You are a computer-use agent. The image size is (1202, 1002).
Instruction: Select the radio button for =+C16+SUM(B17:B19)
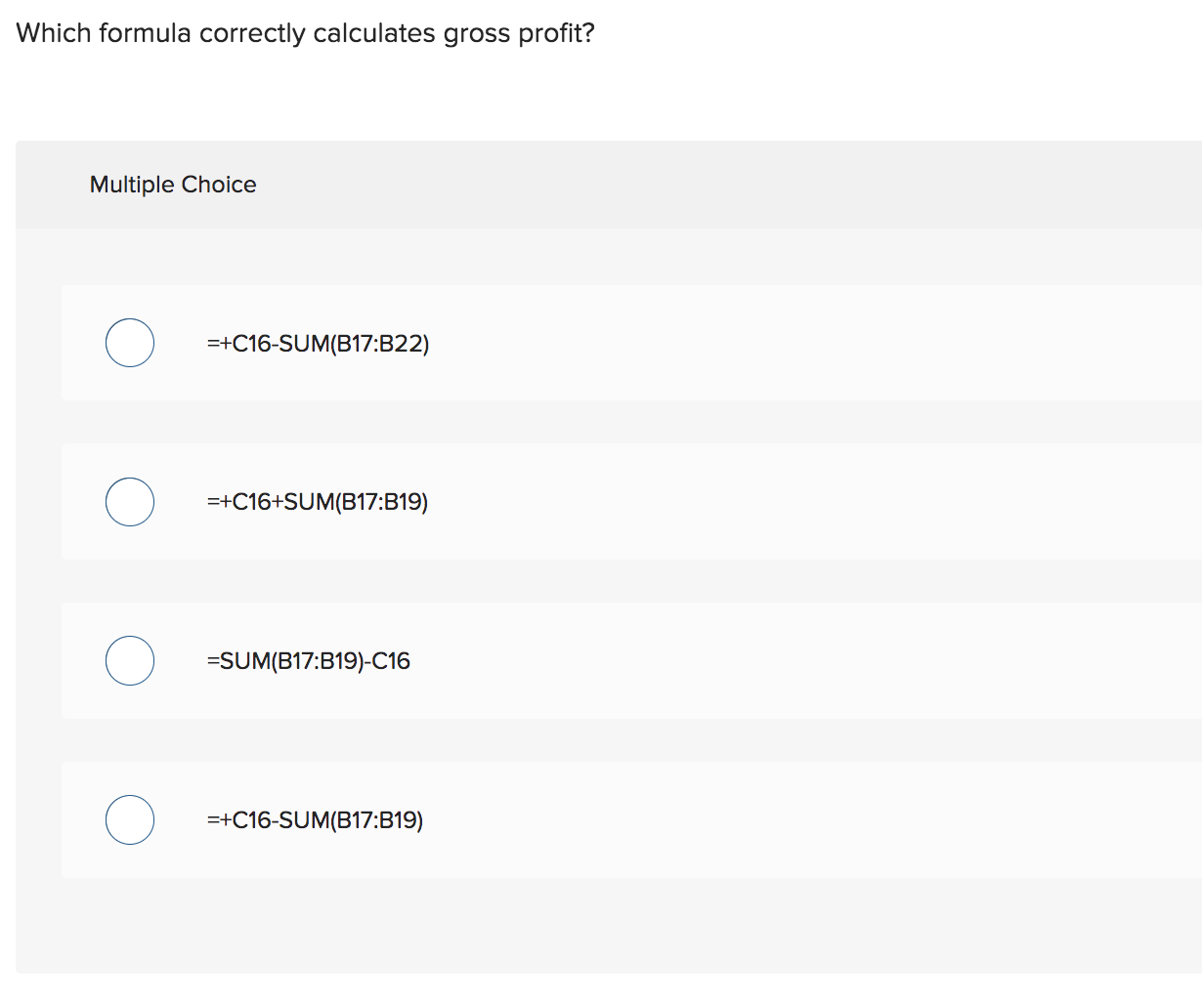coord(129,501)
